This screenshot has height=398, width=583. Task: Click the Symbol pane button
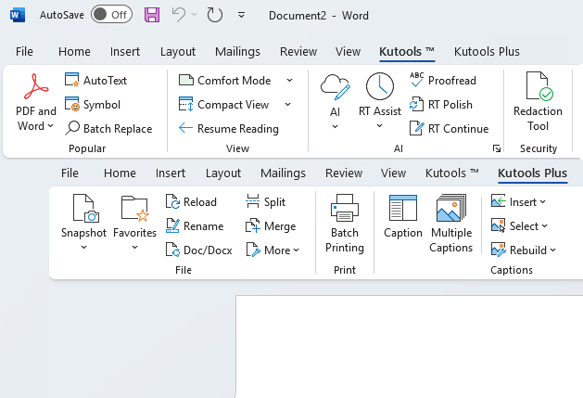click(93, 105)
